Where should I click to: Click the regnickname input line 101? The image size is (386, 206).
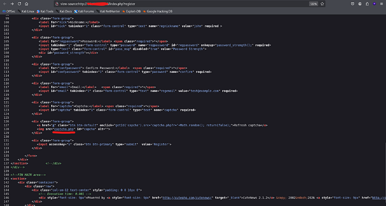click(130, 26)
